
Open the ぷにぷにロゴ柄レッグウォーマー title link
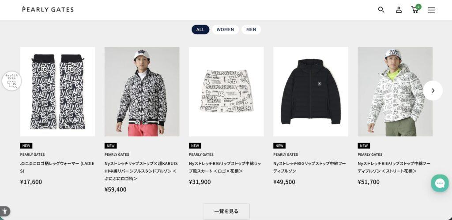[57, 167]
